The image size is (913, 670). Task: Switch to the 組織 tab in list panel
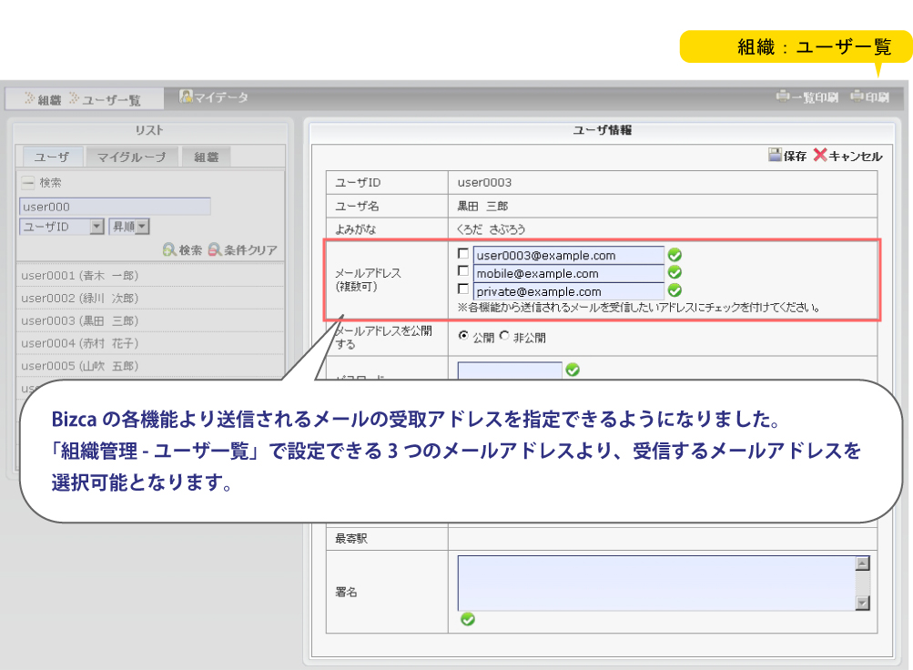coord(206,157)
